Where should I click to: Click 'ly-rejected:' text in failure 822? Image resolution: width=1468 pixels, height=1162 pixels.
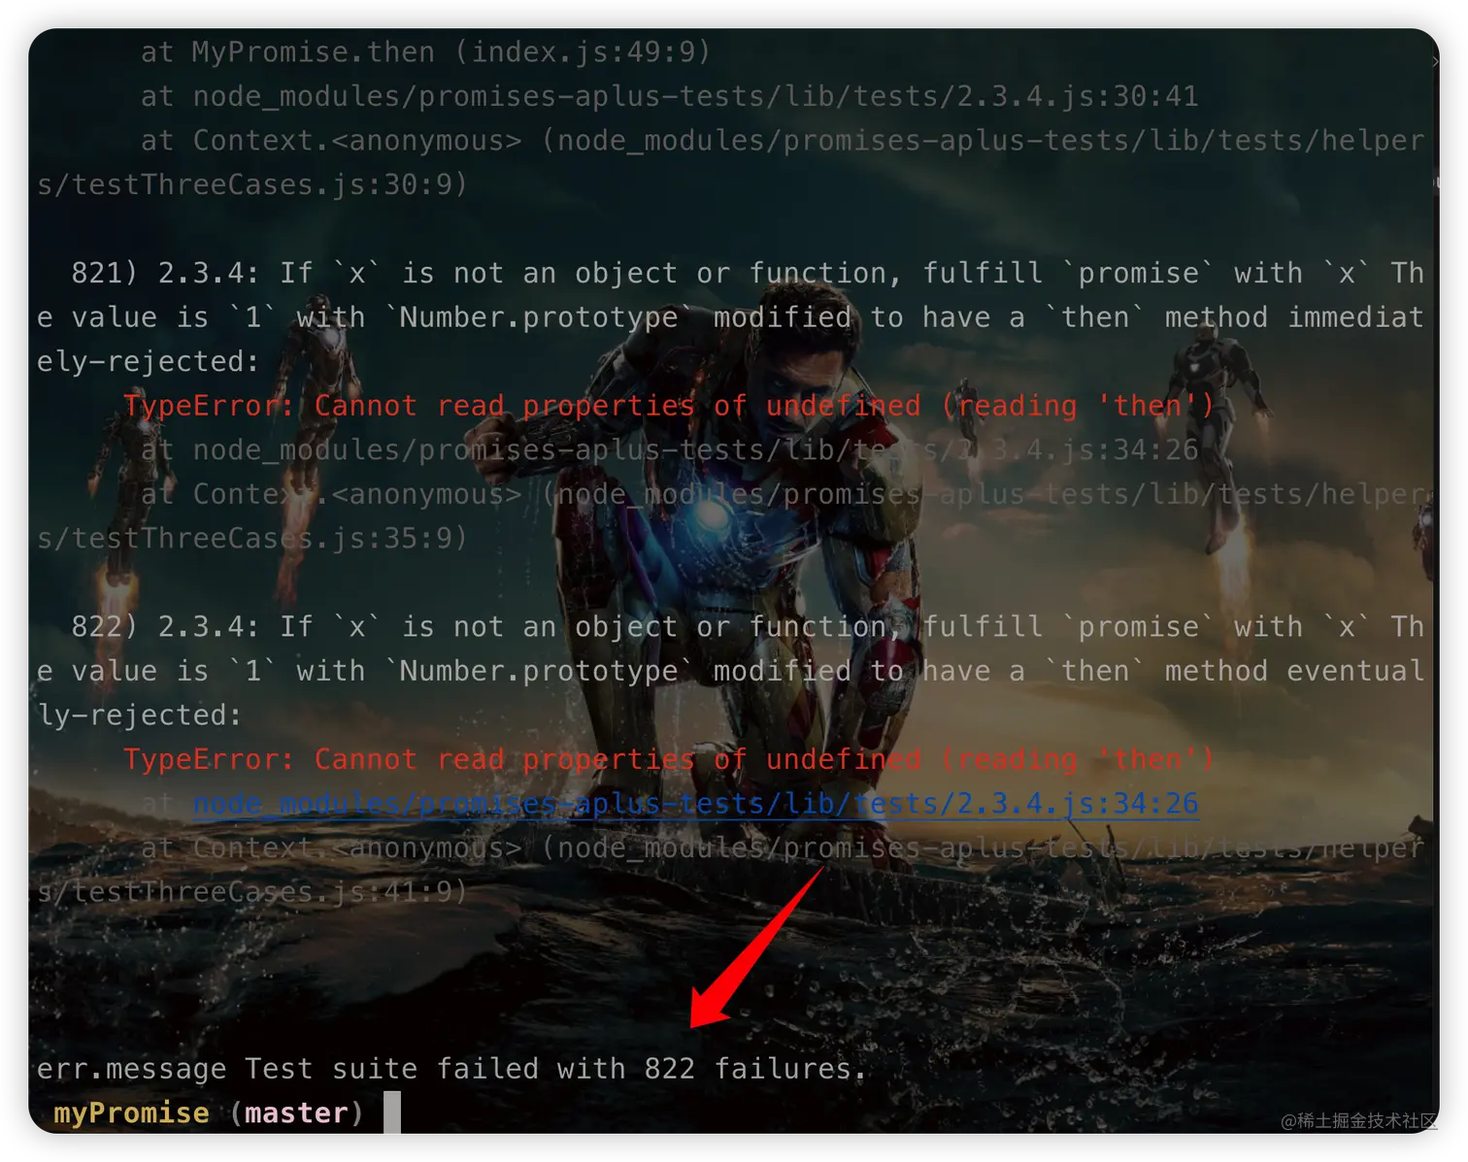[x=139, y=715]
